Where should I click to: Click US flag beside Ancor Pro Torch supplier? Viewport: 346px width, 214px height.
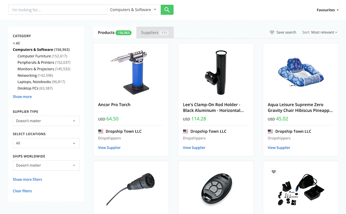101,131
